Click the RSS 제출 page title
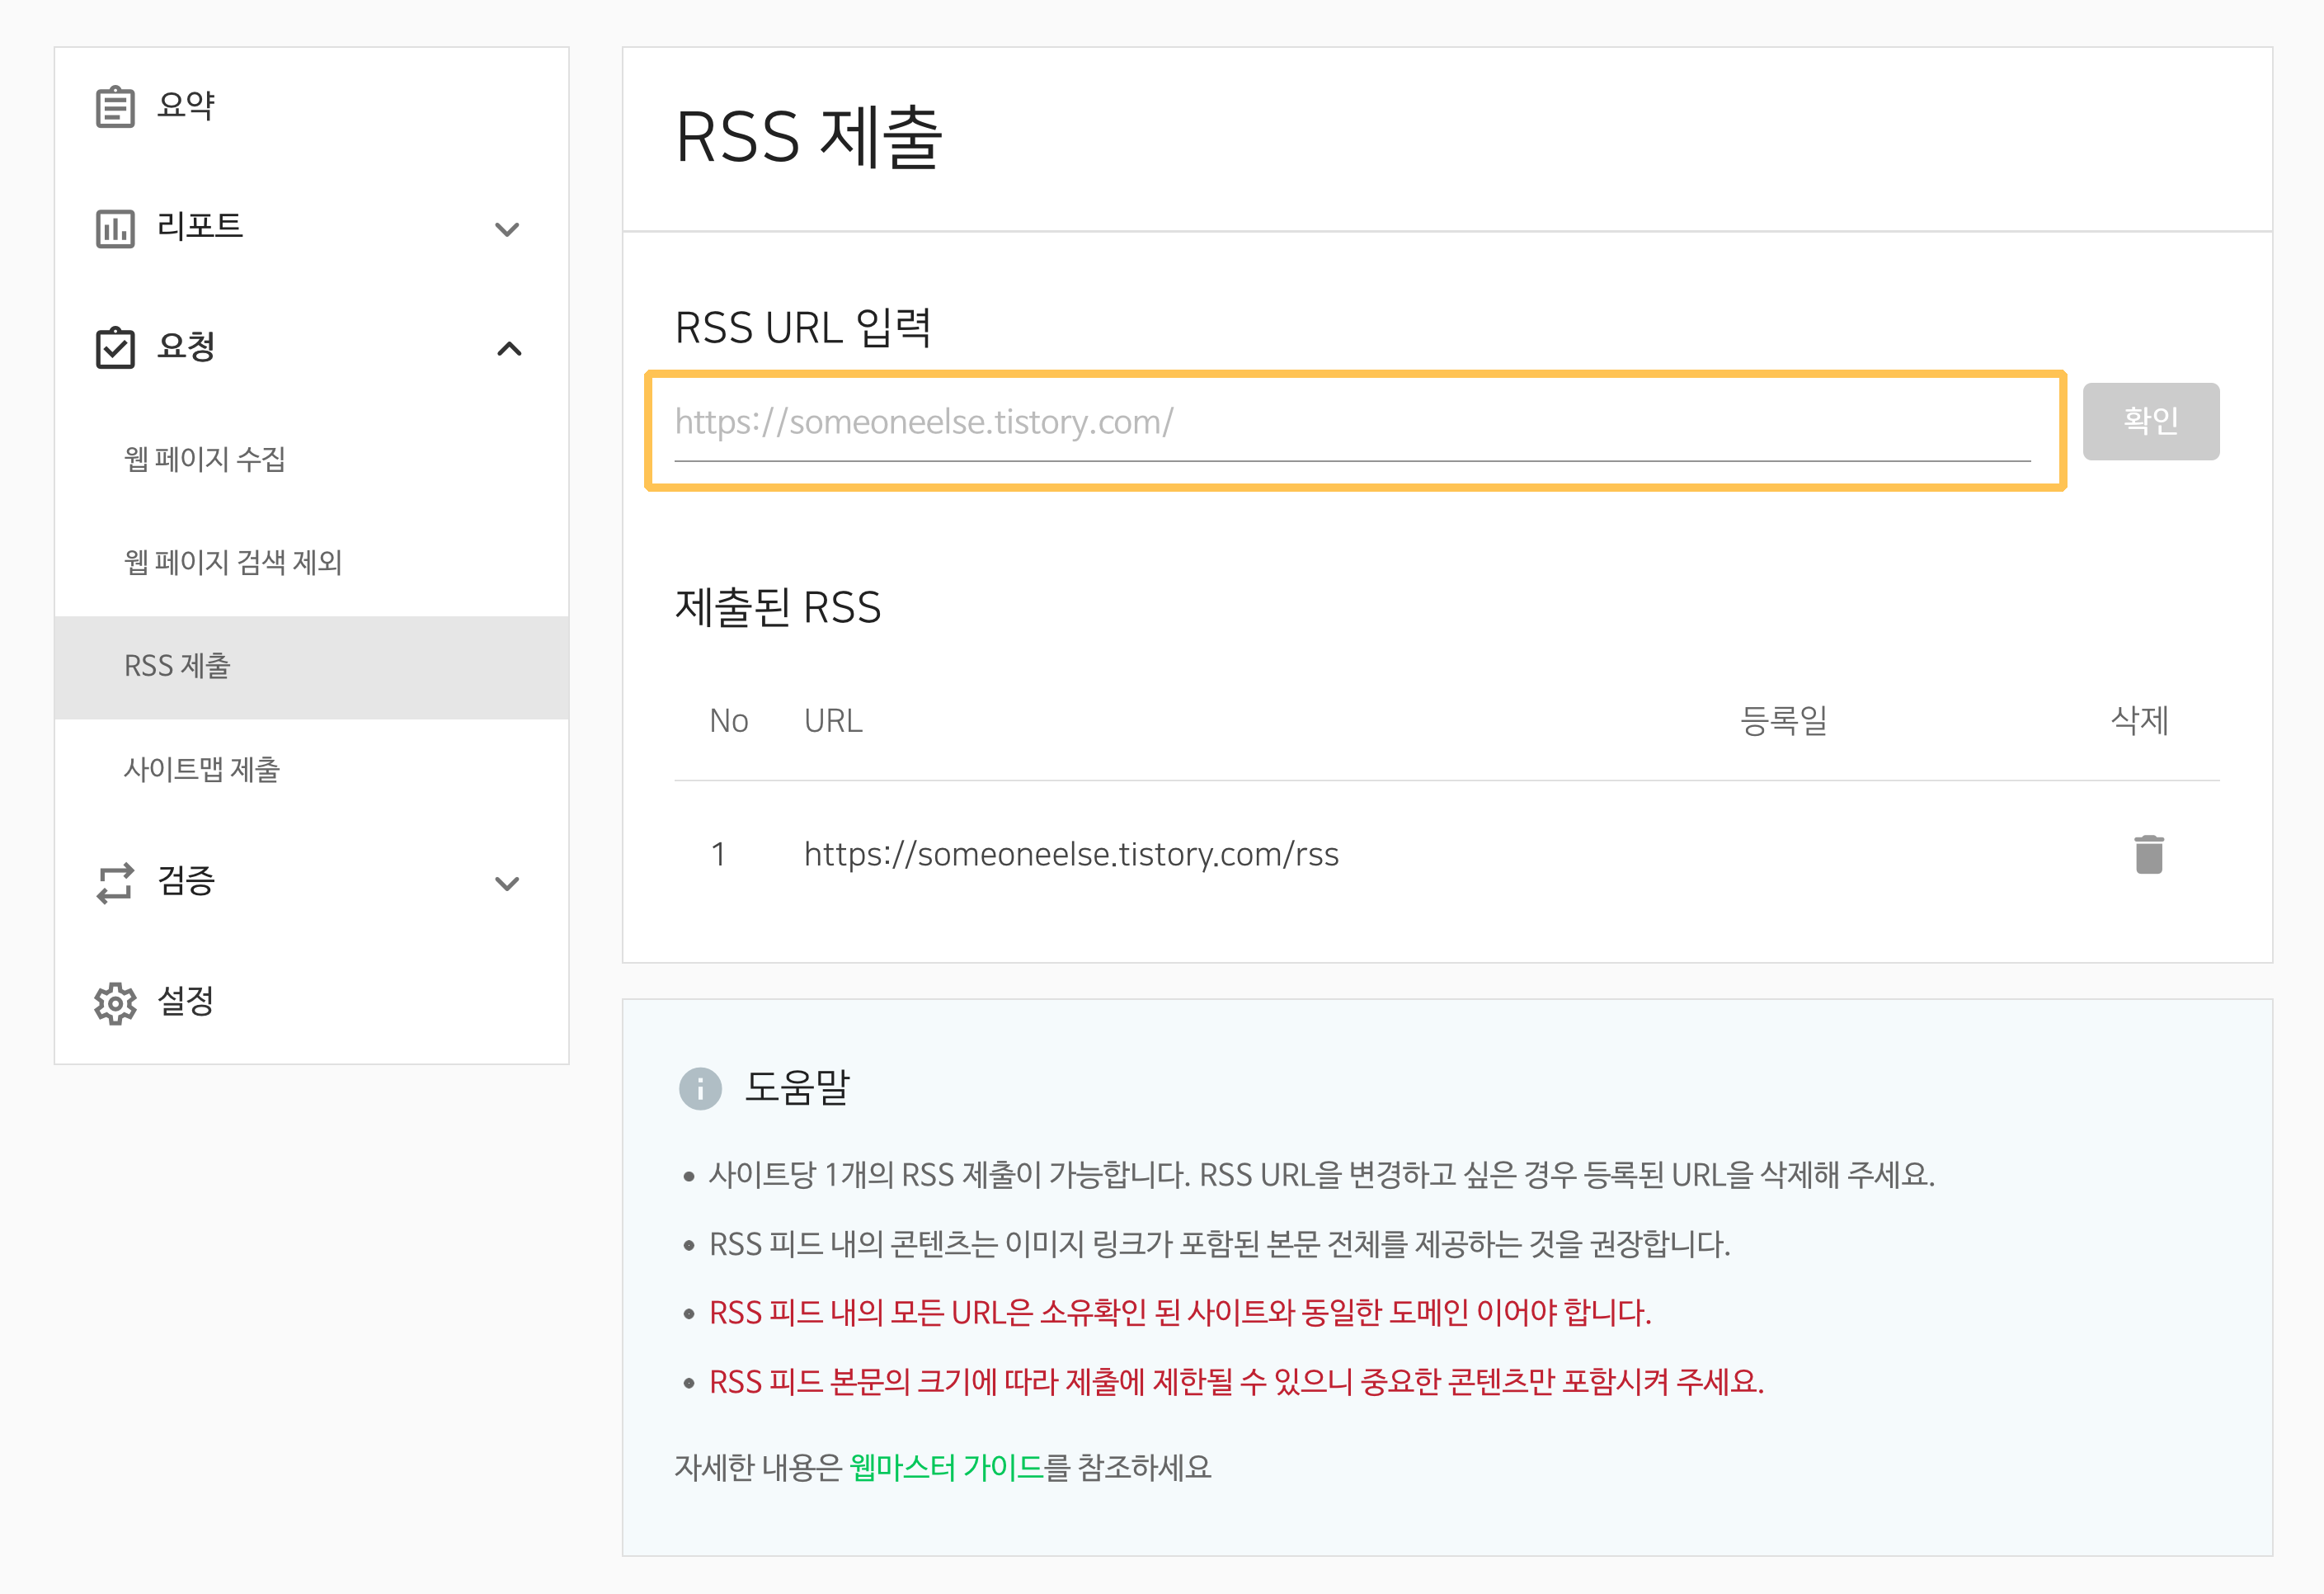 pos(808,137)
